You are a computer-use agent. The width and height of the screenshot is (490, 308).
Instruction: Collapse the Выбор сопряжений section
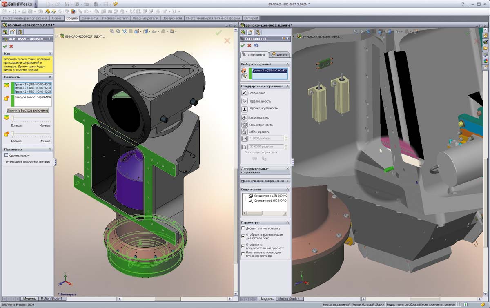pos(287,65)
